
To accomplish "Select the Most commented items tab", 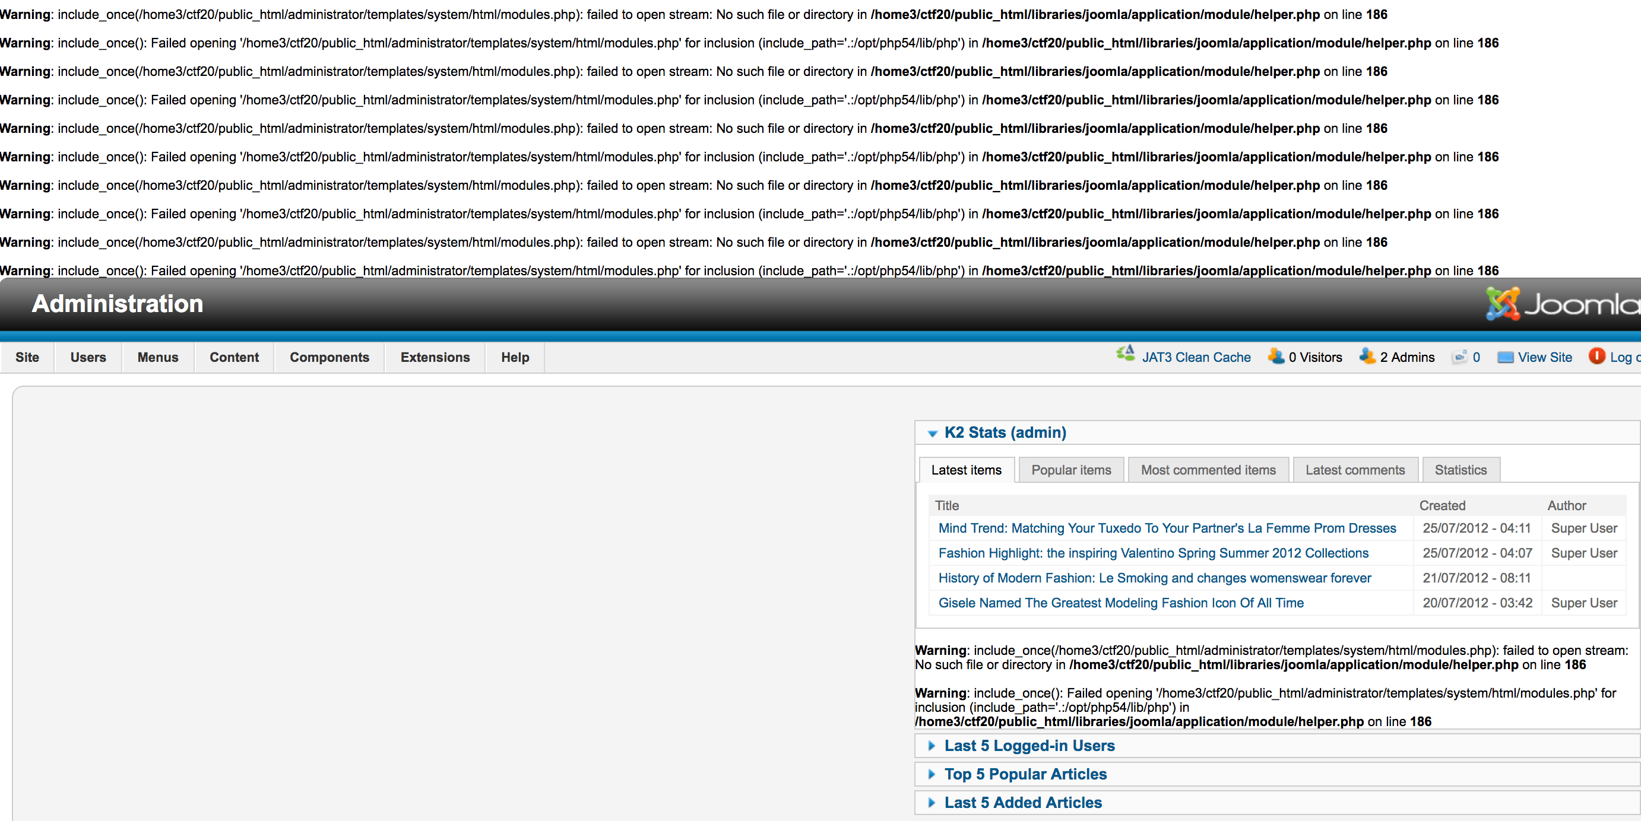I will click(1208, 470).
